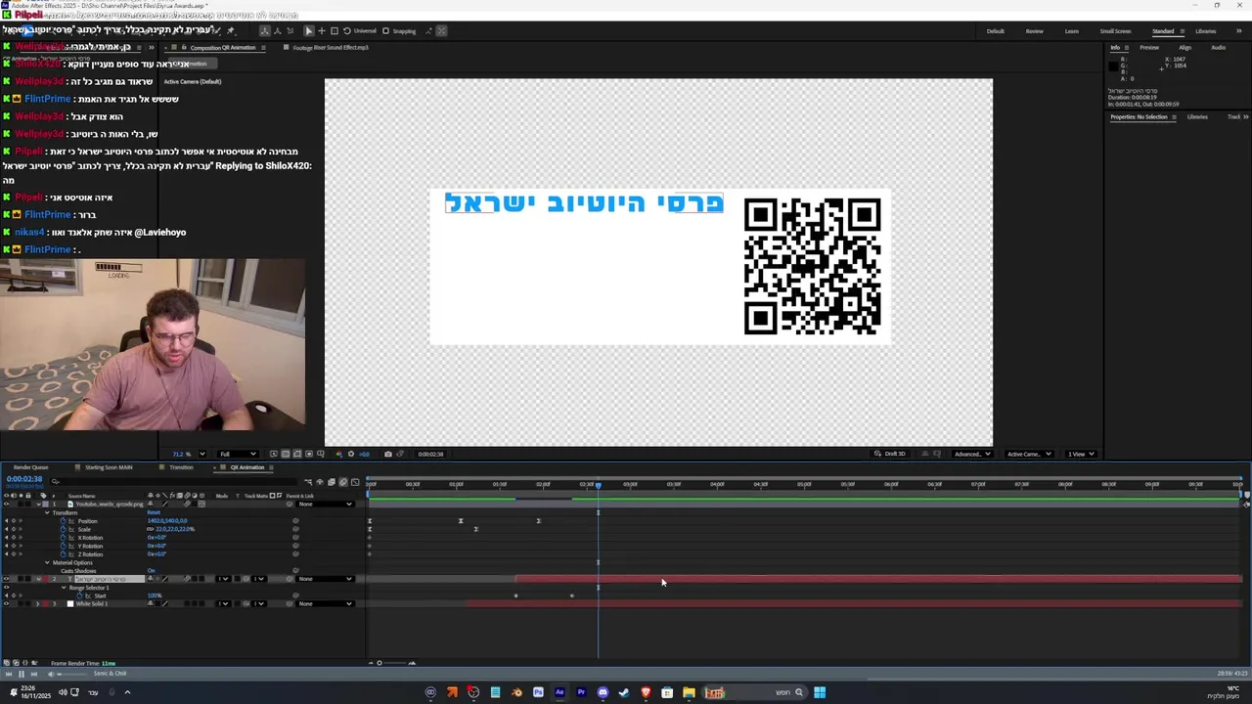This screenshot has height=704, width=1252.
Task: Open the Render Queue tab
Action: pos(30,467)
